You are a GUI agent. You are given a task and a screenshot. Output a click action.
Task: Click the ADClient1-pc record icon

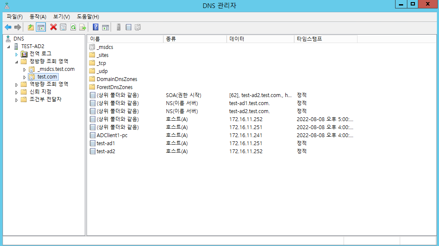click(x=92, y=135)
